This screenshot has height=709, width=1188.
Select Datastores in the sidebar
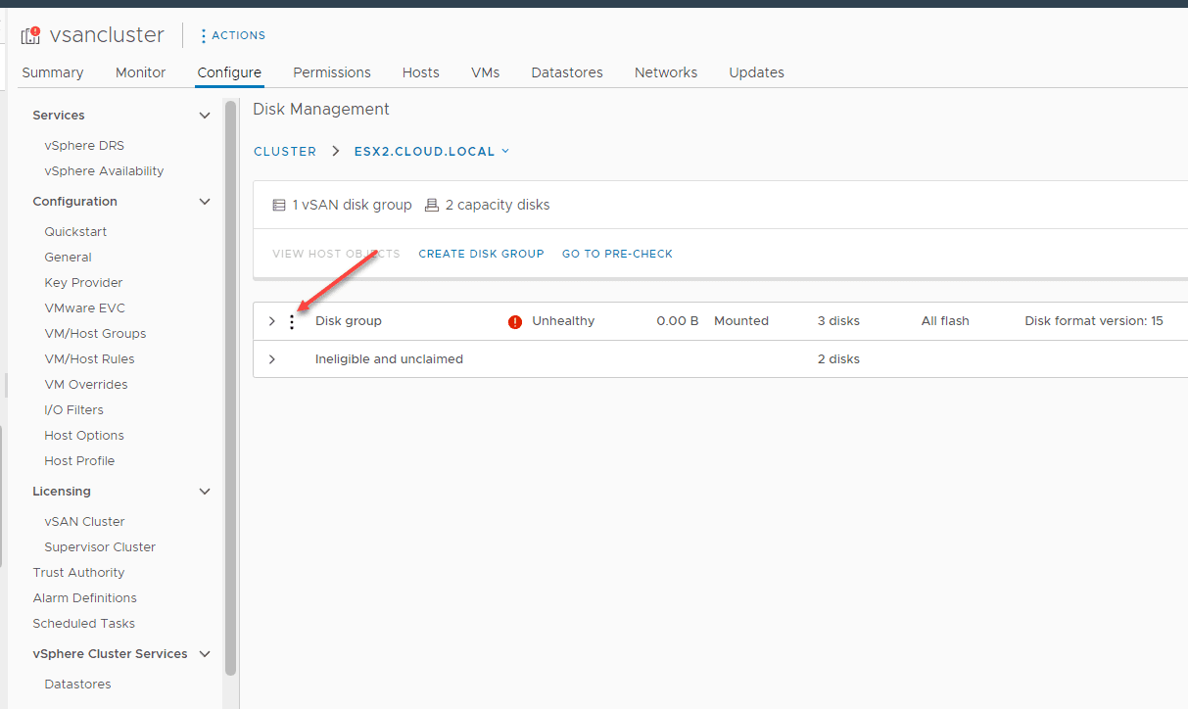[77, 685]
